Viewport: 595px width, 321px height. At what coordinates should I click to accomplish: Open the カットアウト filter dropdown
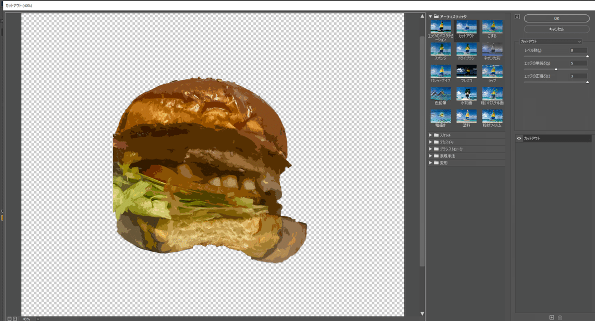[551, 42]
